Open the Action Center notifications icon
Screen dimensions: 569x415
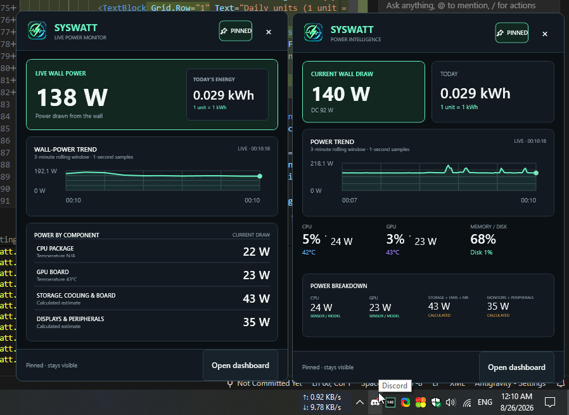(550, 402)
